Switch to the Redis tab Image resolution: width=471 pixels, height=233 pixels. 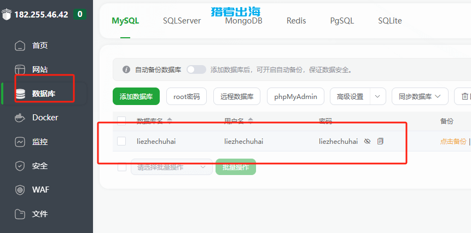[x=296, y=21]
